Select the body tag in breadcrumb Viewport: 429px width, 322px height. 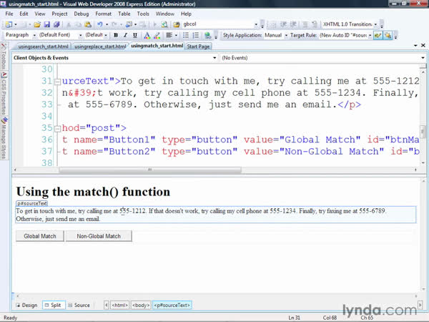click(x=140, y=305)
